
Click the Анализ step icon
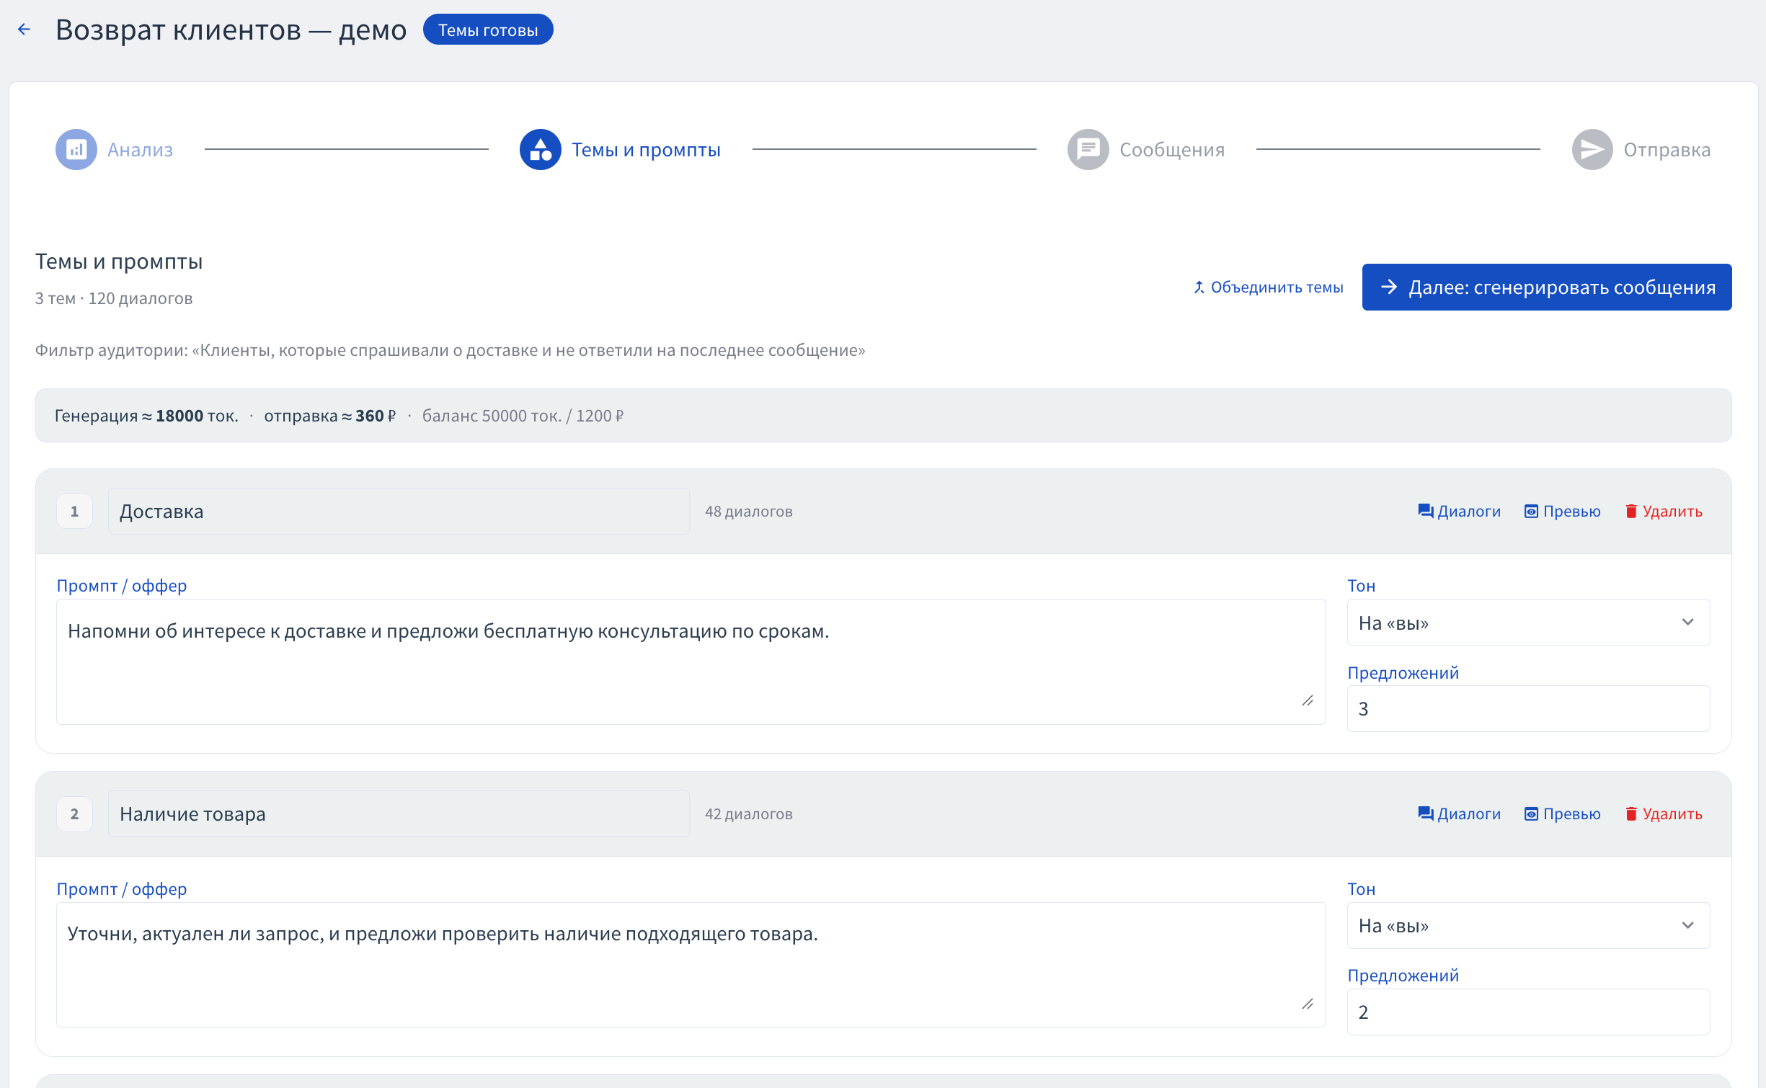(76, 149)
